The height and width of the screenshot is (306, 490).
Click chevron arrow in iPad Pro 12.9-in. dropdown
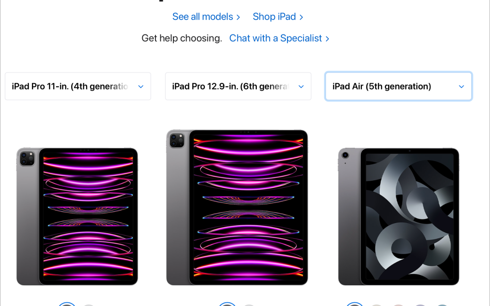[x=301, y=87]
